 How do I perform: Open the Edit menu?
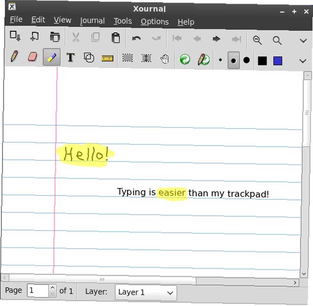pyautogui.click(x=38, y=20)
